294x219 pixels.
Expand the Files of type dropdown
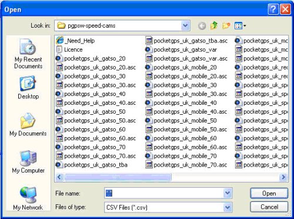pos(228,207)
